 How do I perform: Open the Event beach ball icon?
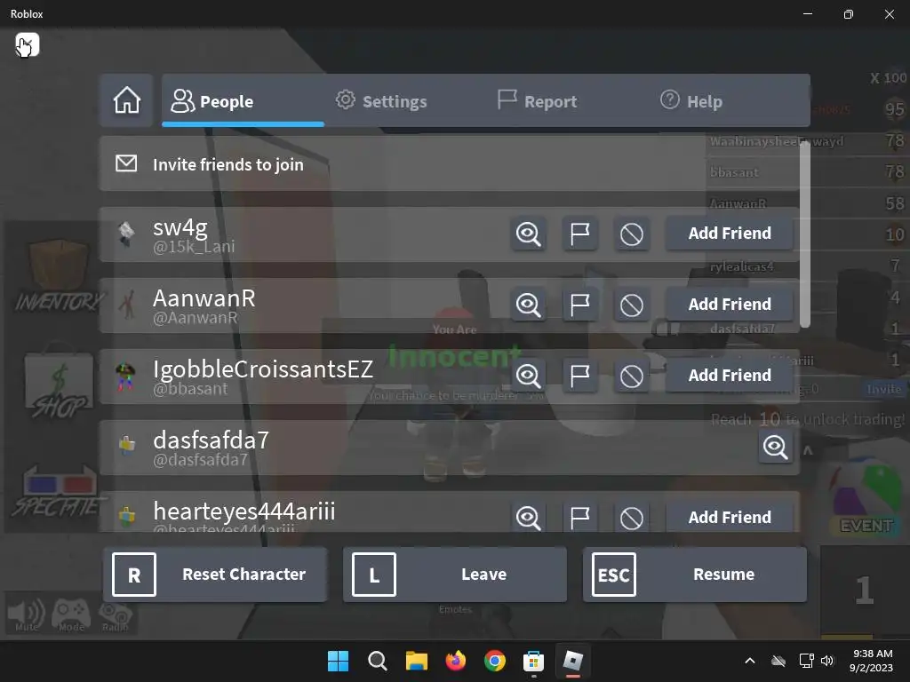click(866, 497)
